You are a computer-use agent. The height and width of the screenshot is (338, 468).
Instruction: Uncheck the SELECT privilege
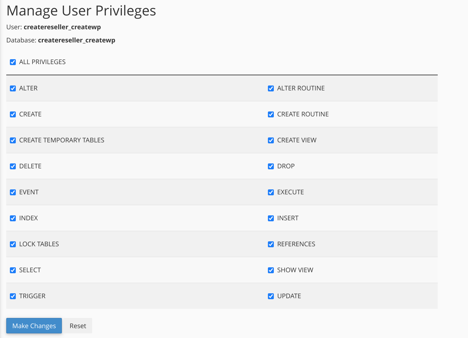pos(13,270)
